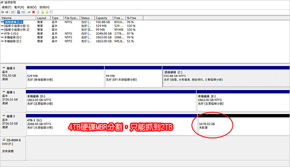290x167 pixels.
Task: Open the 說明(H) menu
Action: pos(44,7)
